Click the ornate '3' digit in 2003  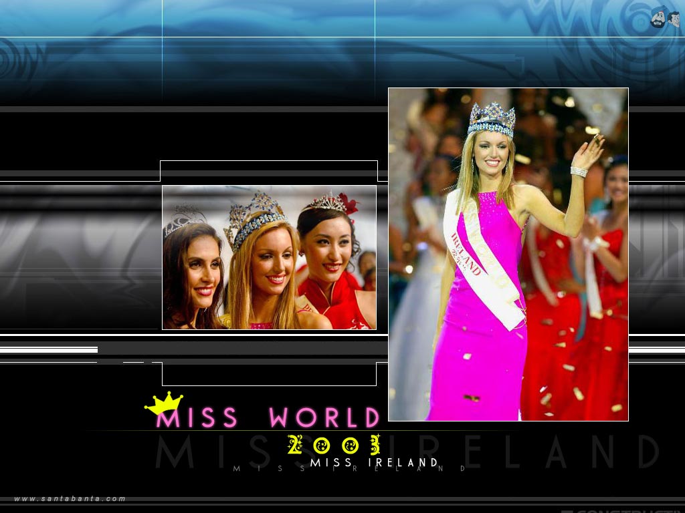click(x=375, y=445)
